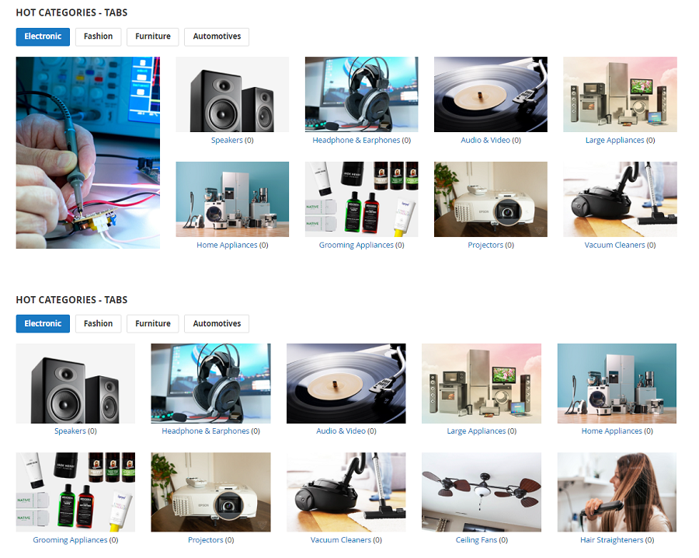Click Vacuum Cleaners image in bottom section
Viewport: 699px width, 558px height.
pos(346,492)
